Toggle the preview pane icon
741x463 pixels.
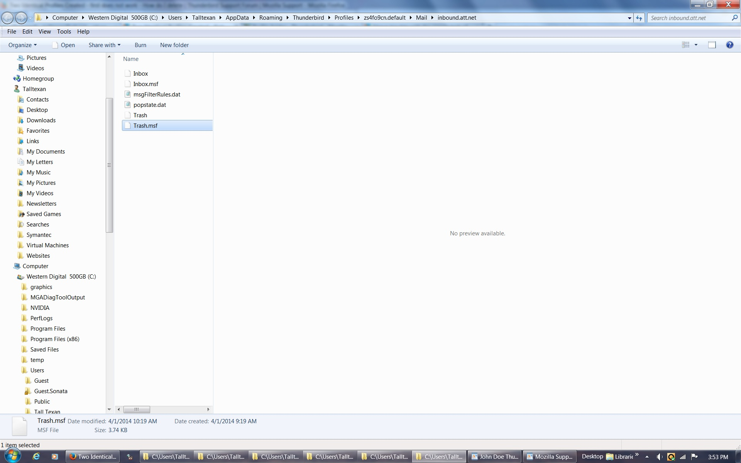[712, 45]
